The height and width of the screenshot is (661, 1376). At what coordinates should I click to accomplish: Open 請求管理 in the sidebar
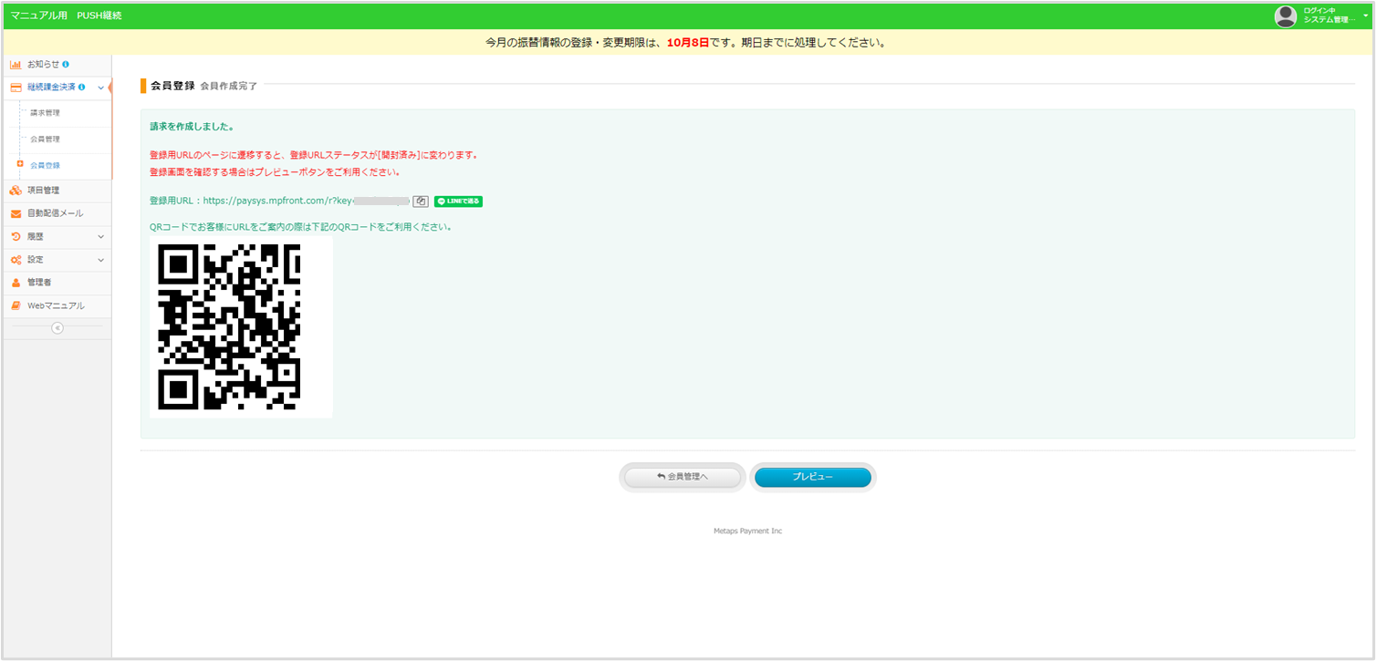coord(45,113)
